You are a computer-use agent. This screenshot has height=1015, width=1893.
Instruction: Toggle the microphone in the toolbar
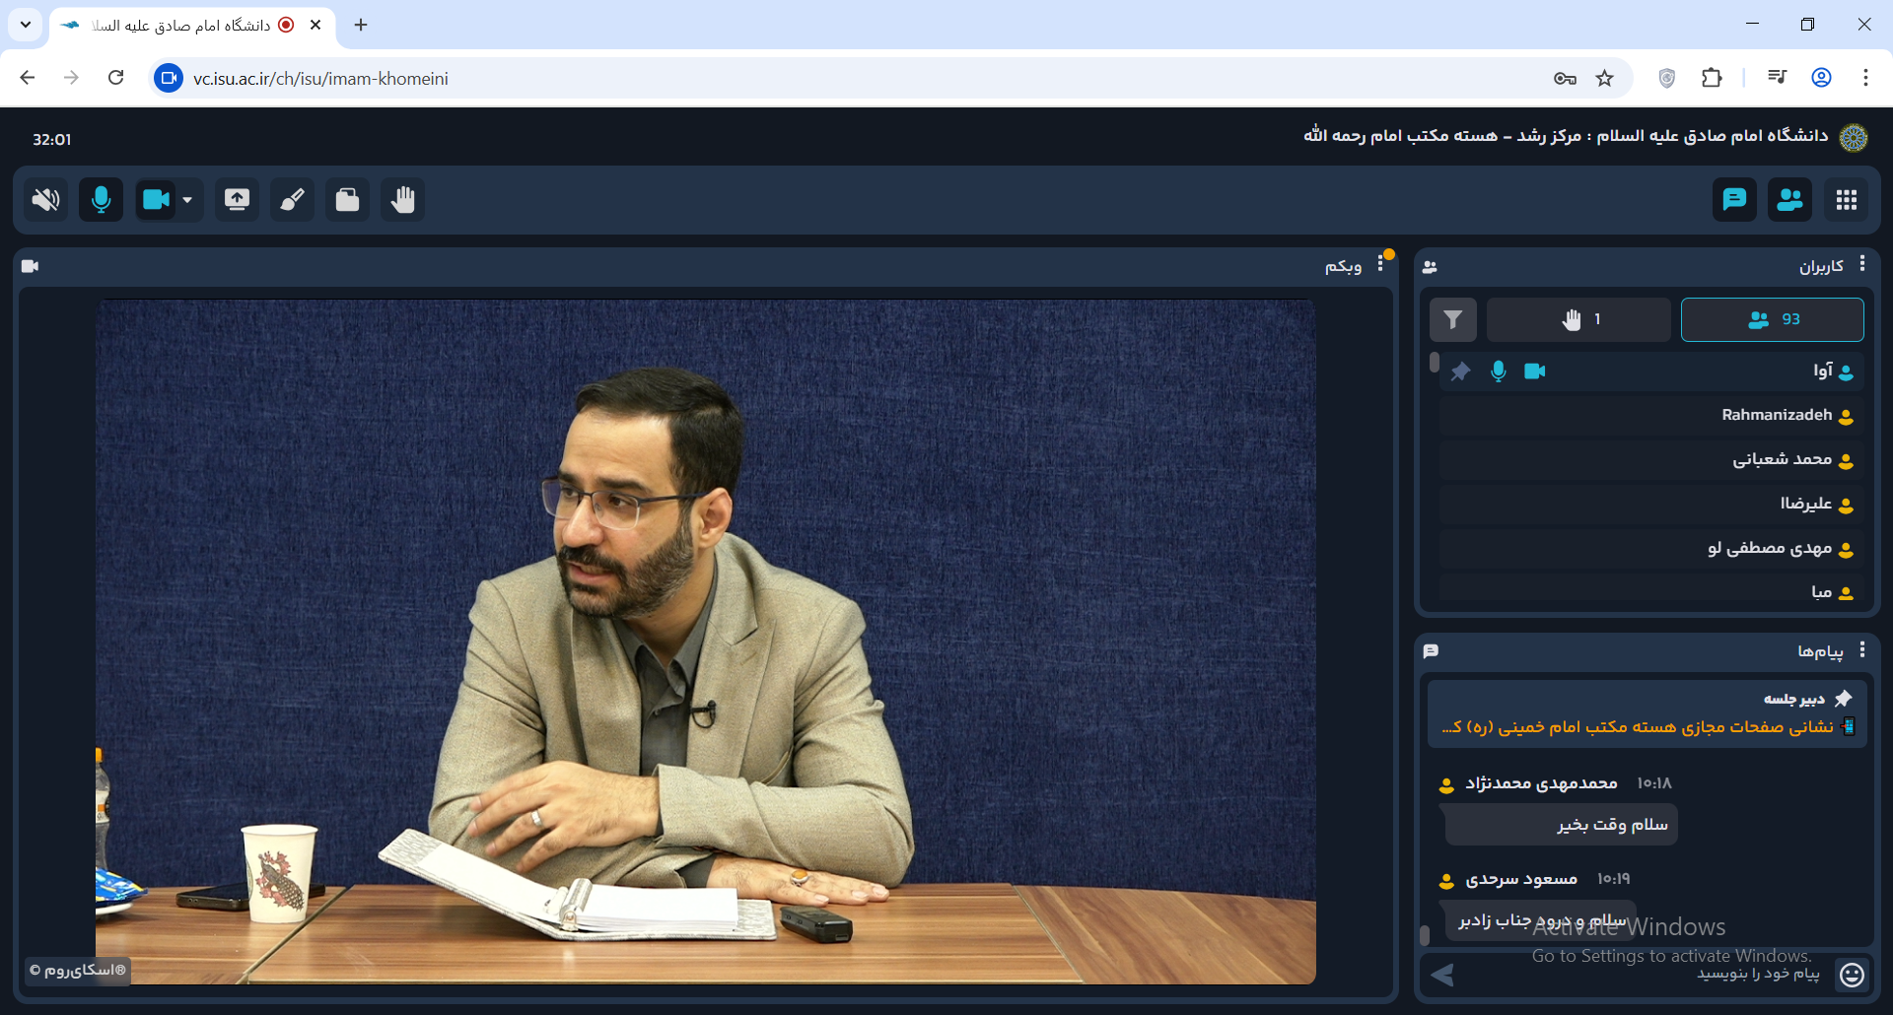tap(101, 200)
